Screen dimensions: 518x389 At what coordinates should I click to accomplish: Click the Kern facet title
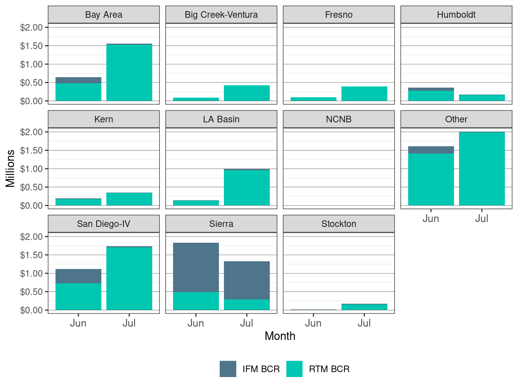click(x=104, y=119)
